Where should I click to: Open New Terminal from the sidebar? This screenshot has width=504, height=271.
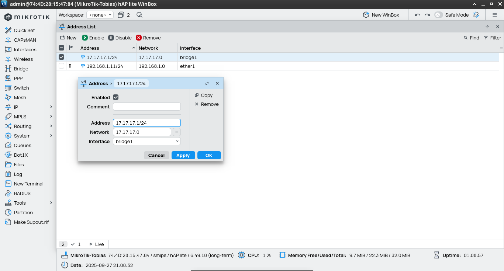28,184
